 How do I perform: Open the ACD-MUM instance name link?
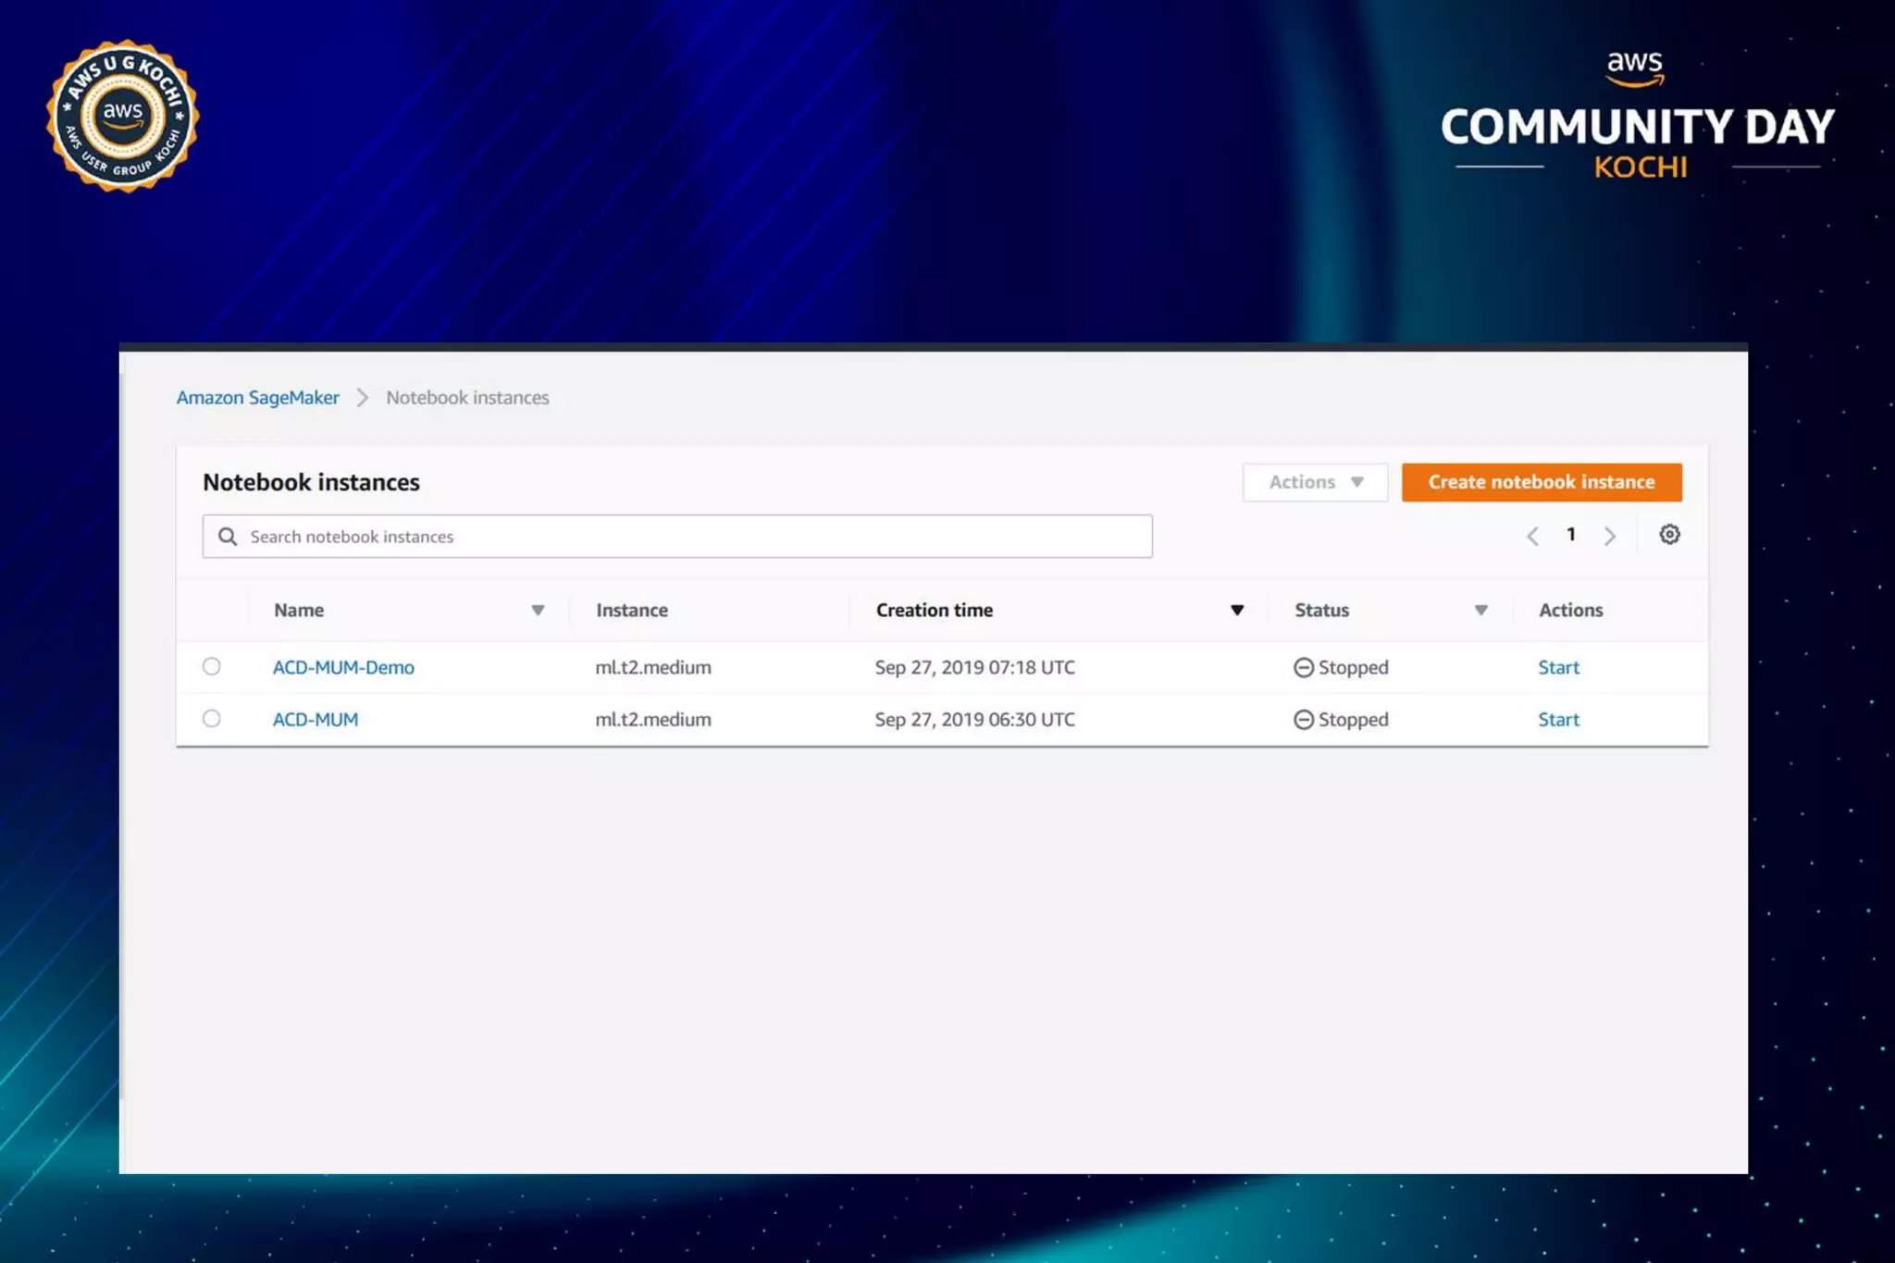tap(315, 719)
